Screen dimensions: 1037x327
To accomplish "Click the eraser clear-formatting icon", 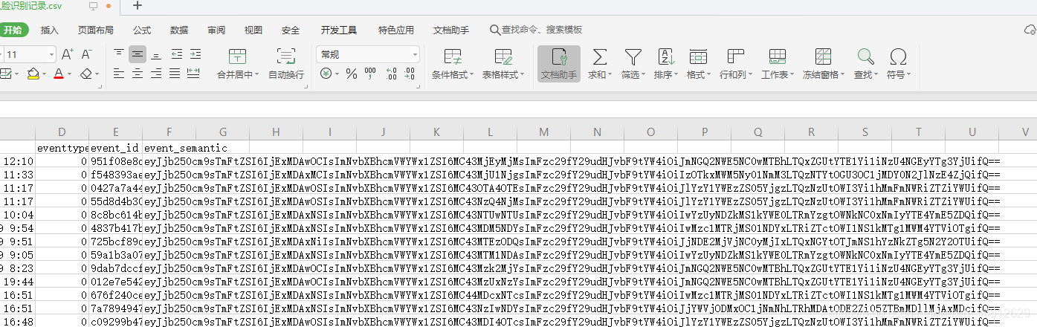I will [86, 74].
